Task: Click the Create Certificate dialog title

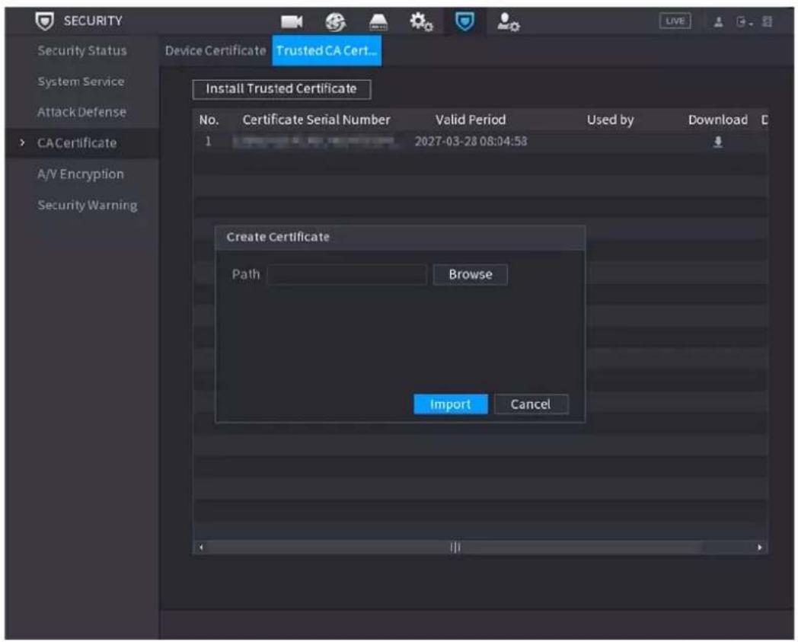Action: pos(278,238)
